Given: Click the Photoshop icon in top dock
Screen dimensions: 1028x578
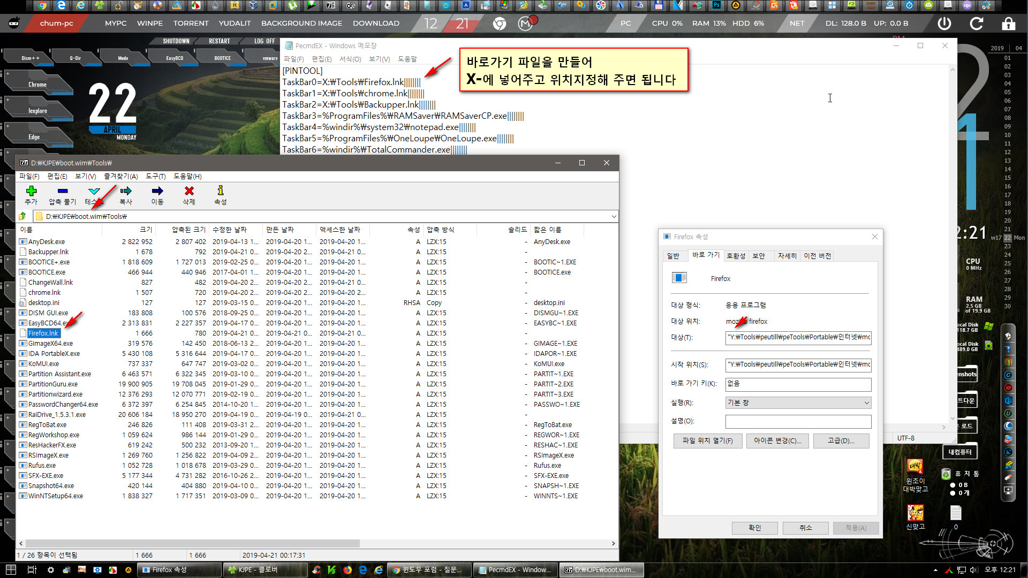Looking at the screenshot, I should point(716,5).
